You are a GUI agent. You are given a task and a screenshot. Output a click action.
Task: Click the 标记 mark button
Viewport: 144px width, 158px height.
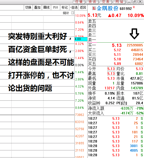click(65, 7)
